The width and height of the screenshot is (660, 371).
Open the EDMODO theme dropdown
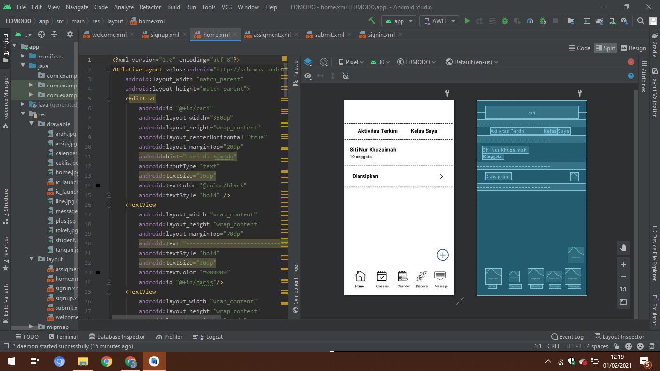point(416,62)
